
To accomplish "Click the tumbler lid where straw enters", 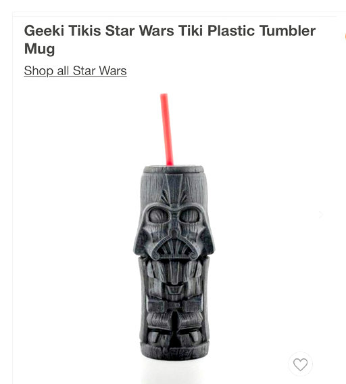I will coord(174,169).
